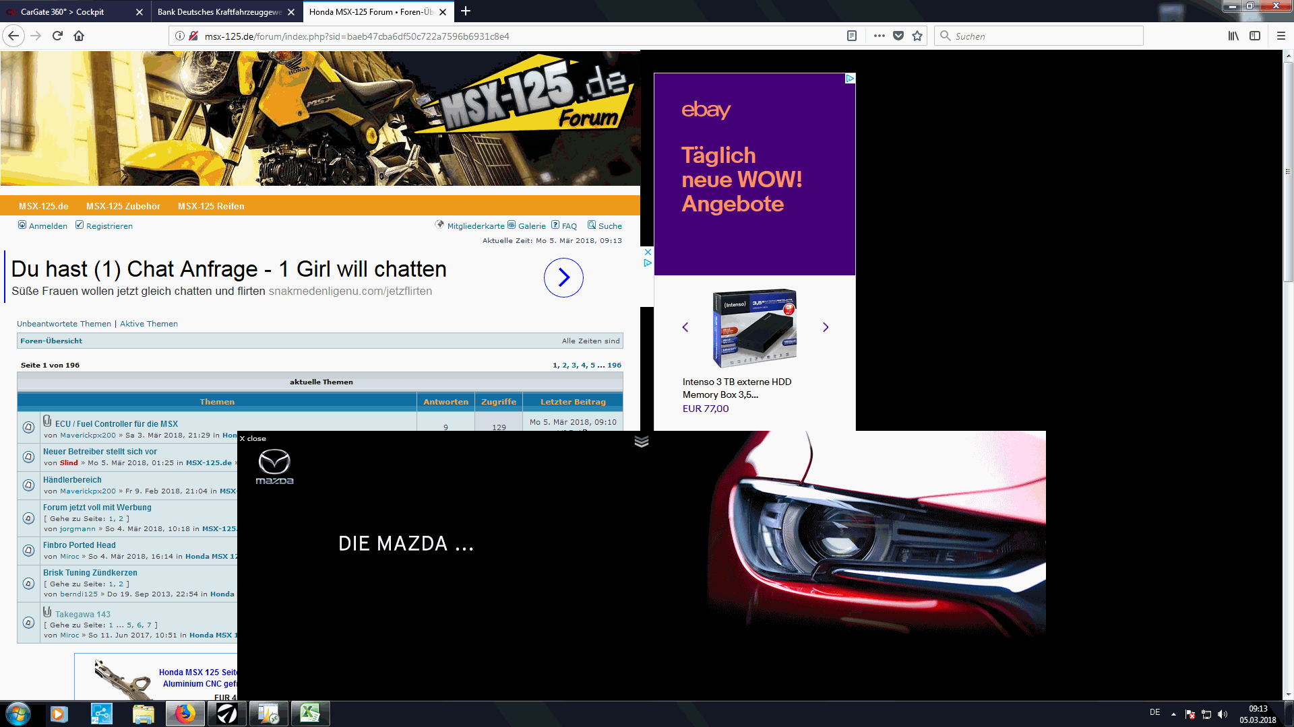This screenshot has width=1294, height=727.
Task: Switch to CarGate 360° Cockpit tab
Action: coord(74,12)
